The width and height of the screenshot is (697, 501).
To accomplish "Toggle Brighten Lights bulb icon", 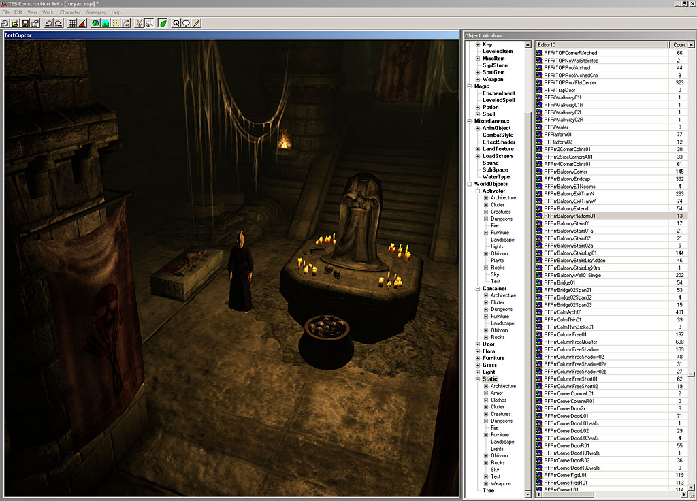I will click(139, 23).
